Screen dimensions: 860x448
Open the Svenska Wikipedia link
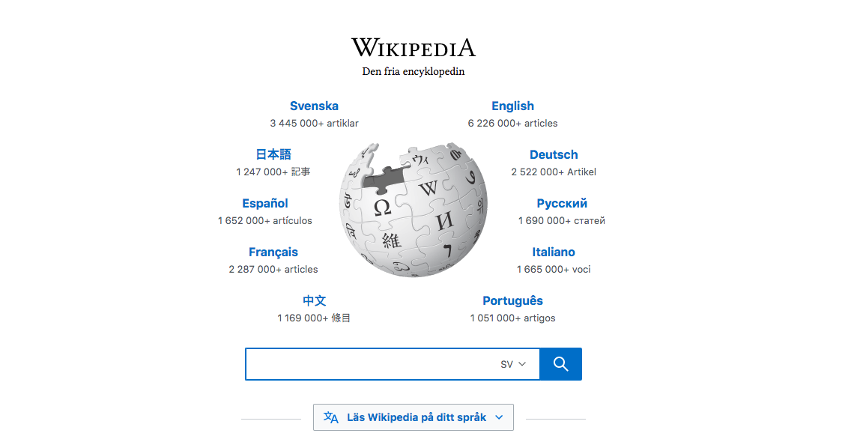click(314, 106)
